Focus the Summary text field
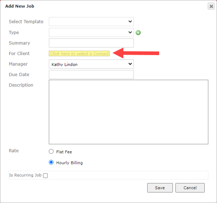Screen dimensions: 217x203 pyautogui.click(x=91, y=43)
